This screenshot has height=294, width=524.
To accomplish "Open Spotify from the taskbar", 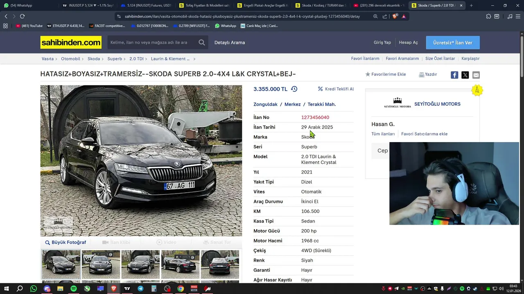I will 74,289.
